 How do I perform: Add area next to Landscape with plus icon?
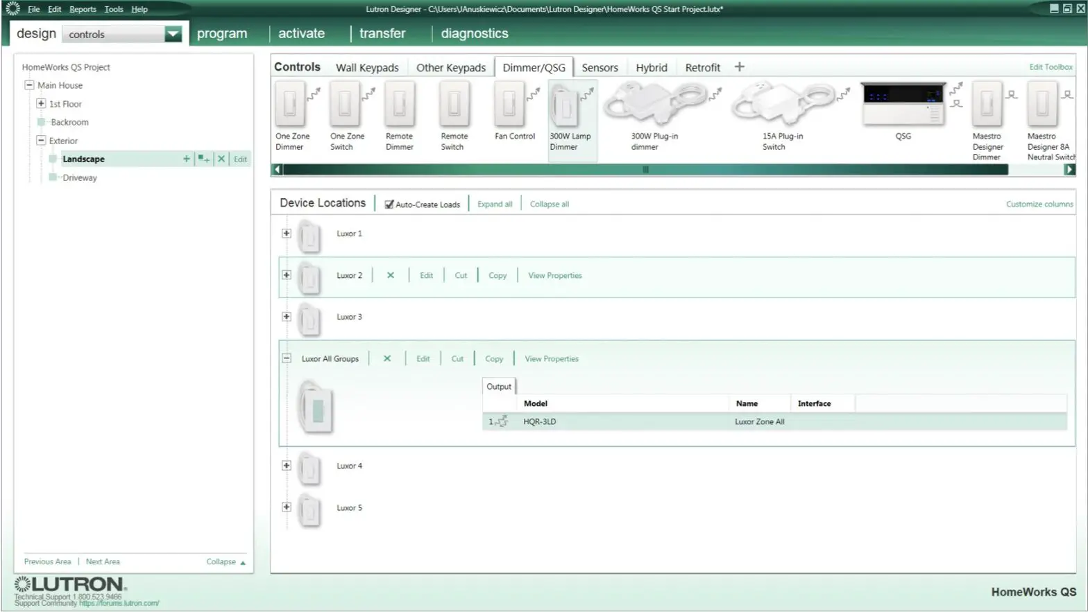186,159
